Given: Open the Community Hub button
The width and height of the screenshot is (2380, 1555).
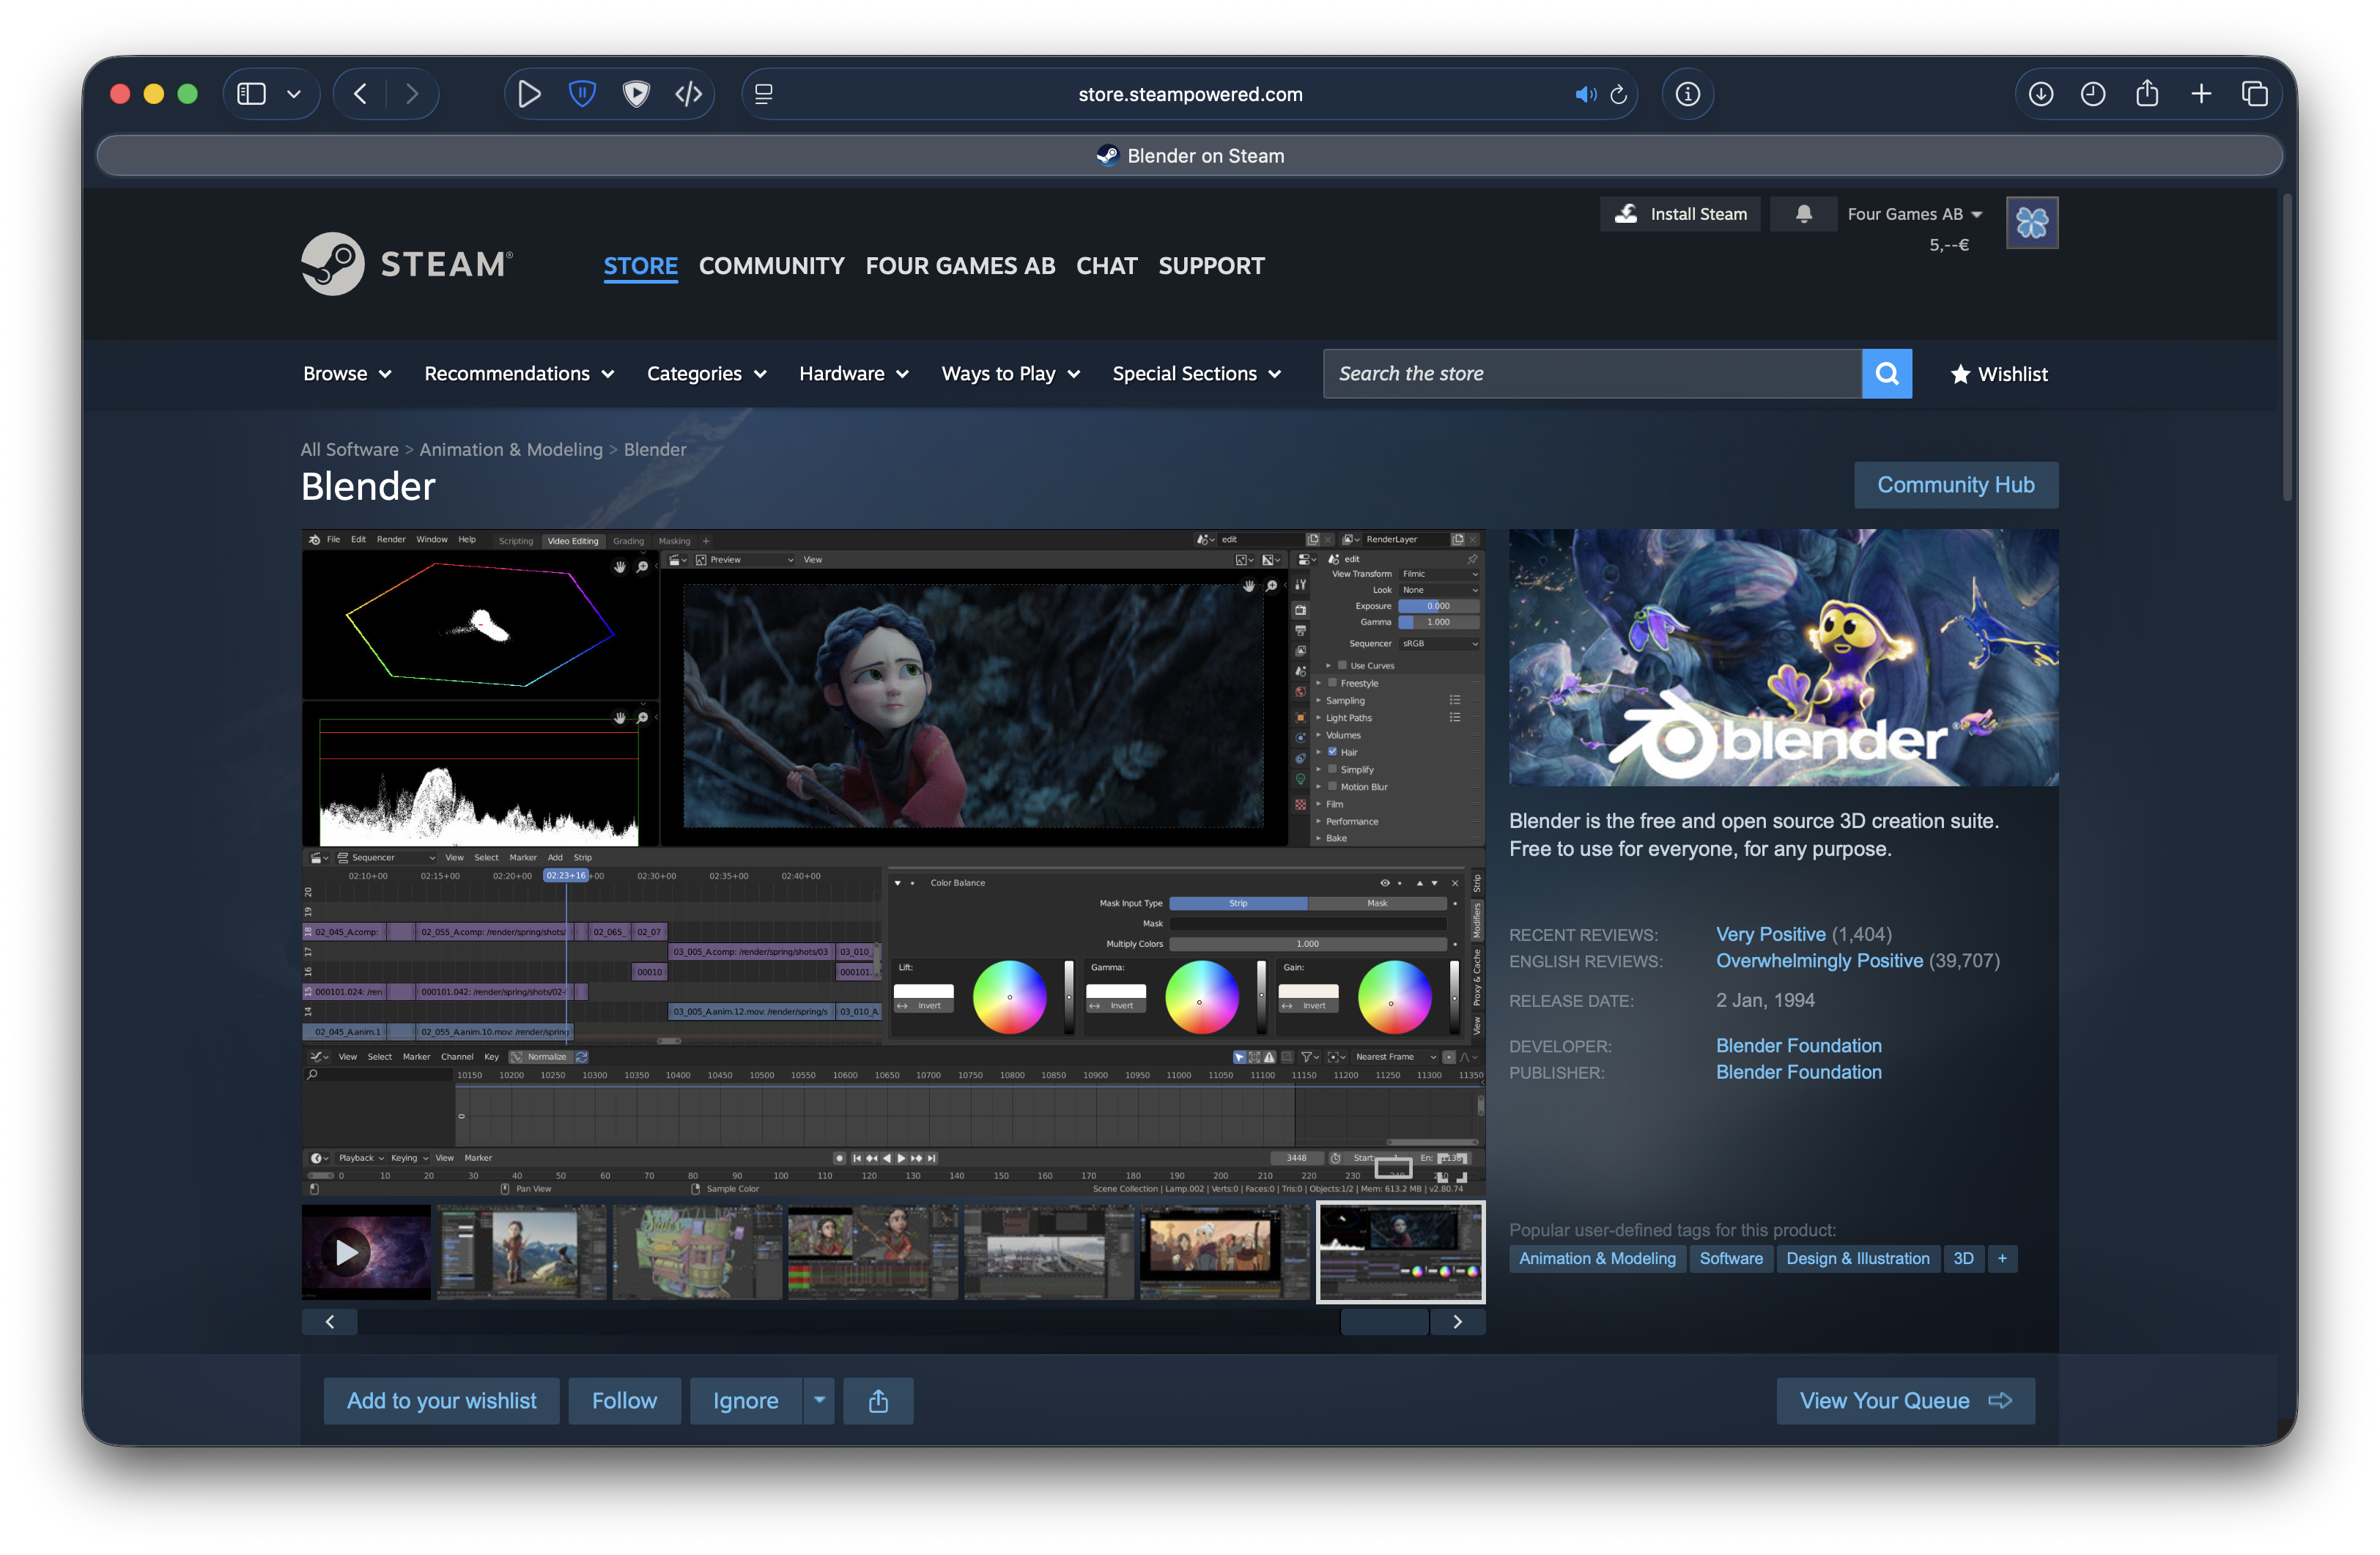Looking at the screenshot, I should 1956,485.
